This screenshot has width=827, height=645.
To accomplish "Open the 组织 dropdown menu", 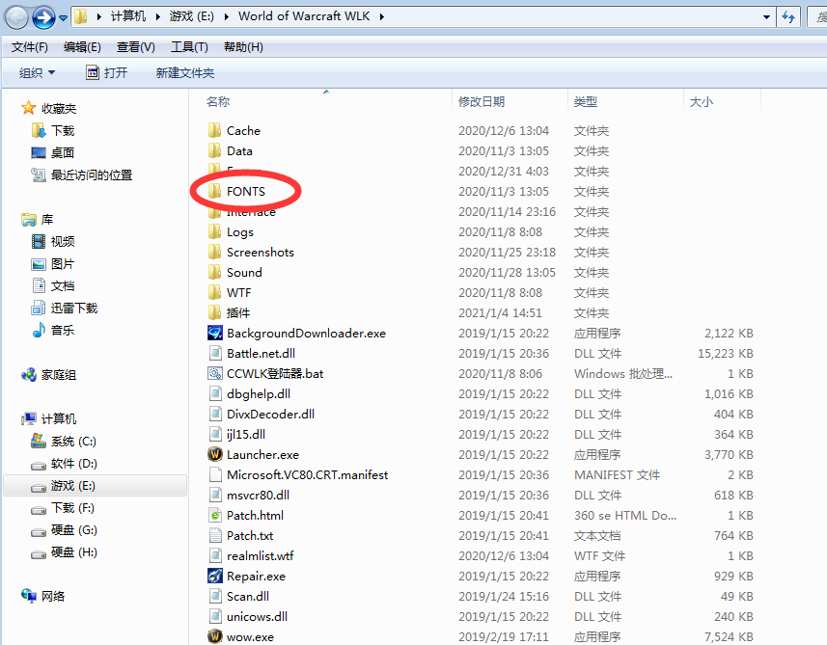I will coord(37,72).
